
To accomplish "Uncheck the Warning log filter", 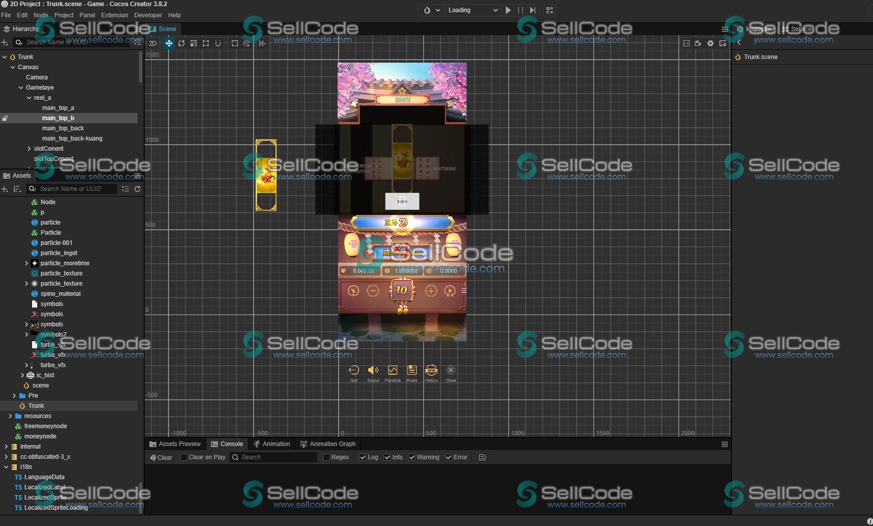I will coord(412,457).
